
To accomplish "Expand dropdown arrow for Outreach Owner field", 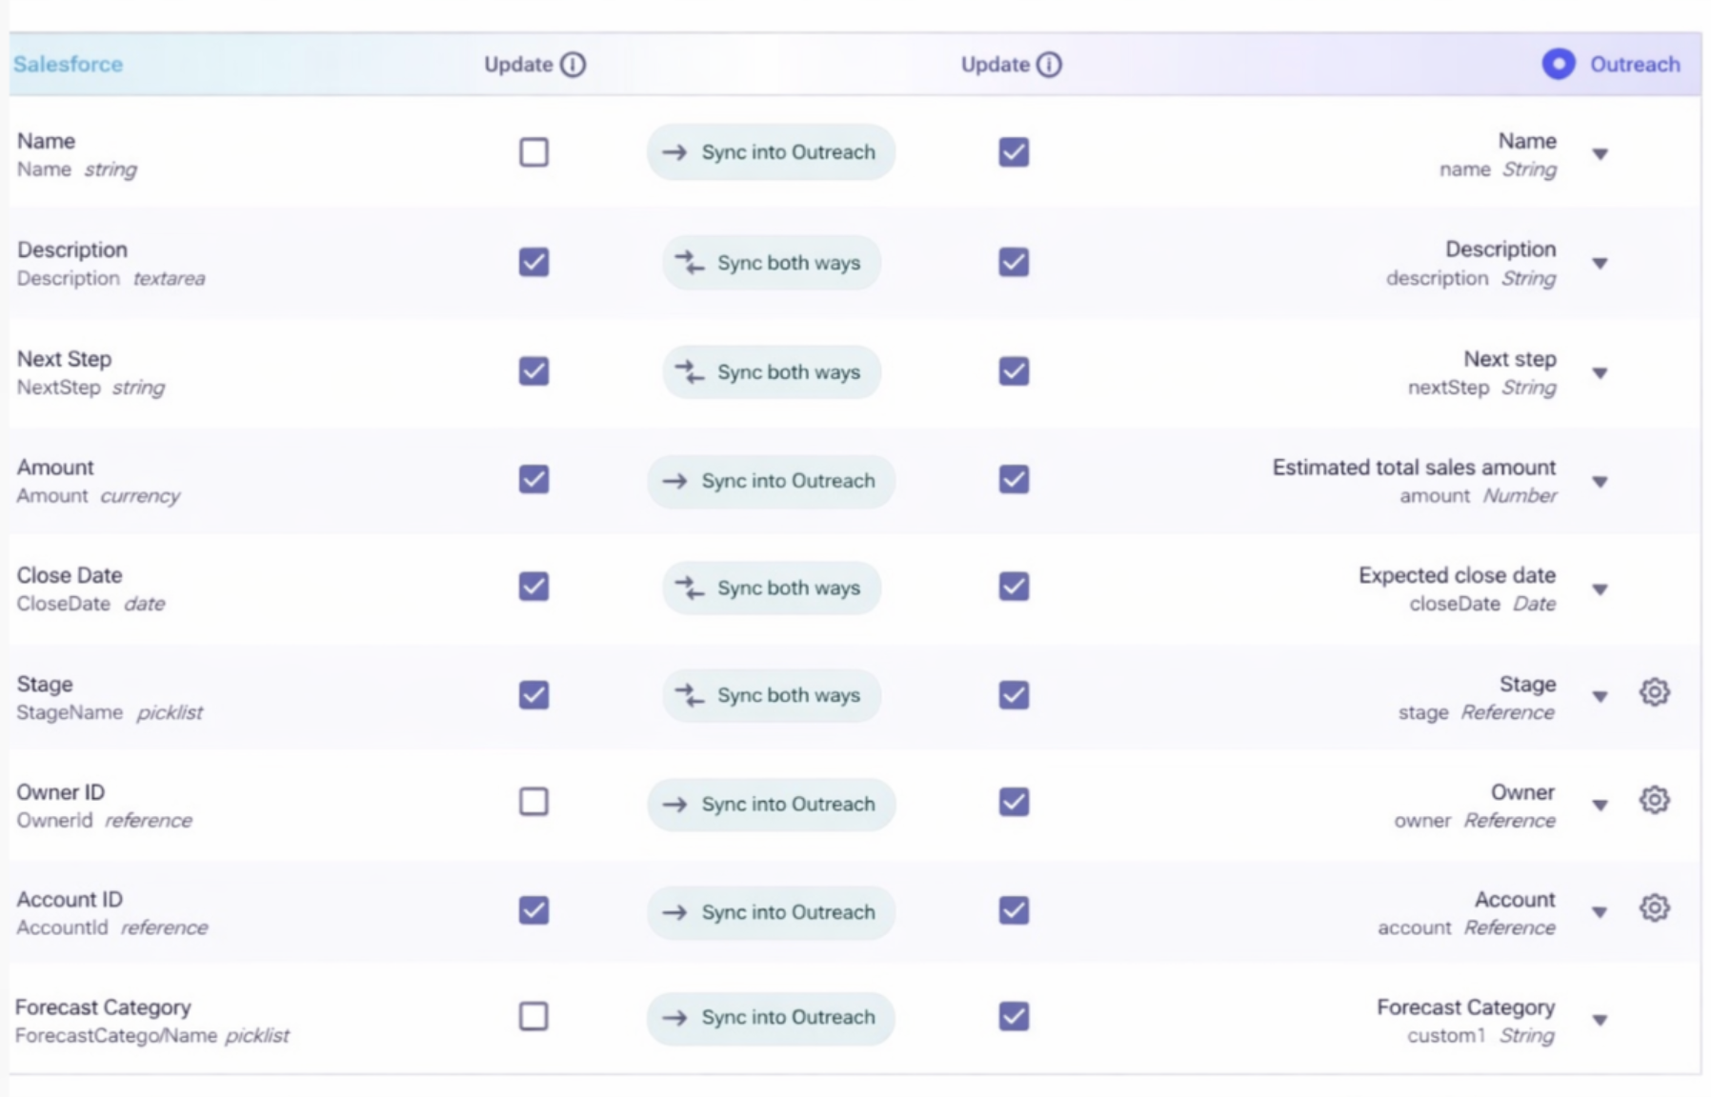I will (x=1600, y=805).
